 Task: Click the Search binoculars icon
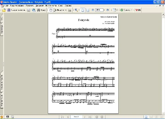[x=39, y=10]
